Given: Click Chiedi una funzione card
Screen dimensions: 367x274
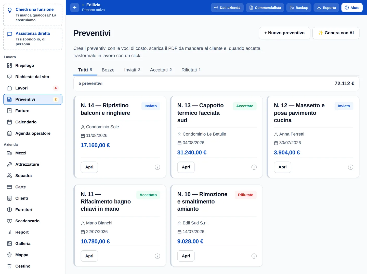Looking at the screenshot, I should point(33,15).
